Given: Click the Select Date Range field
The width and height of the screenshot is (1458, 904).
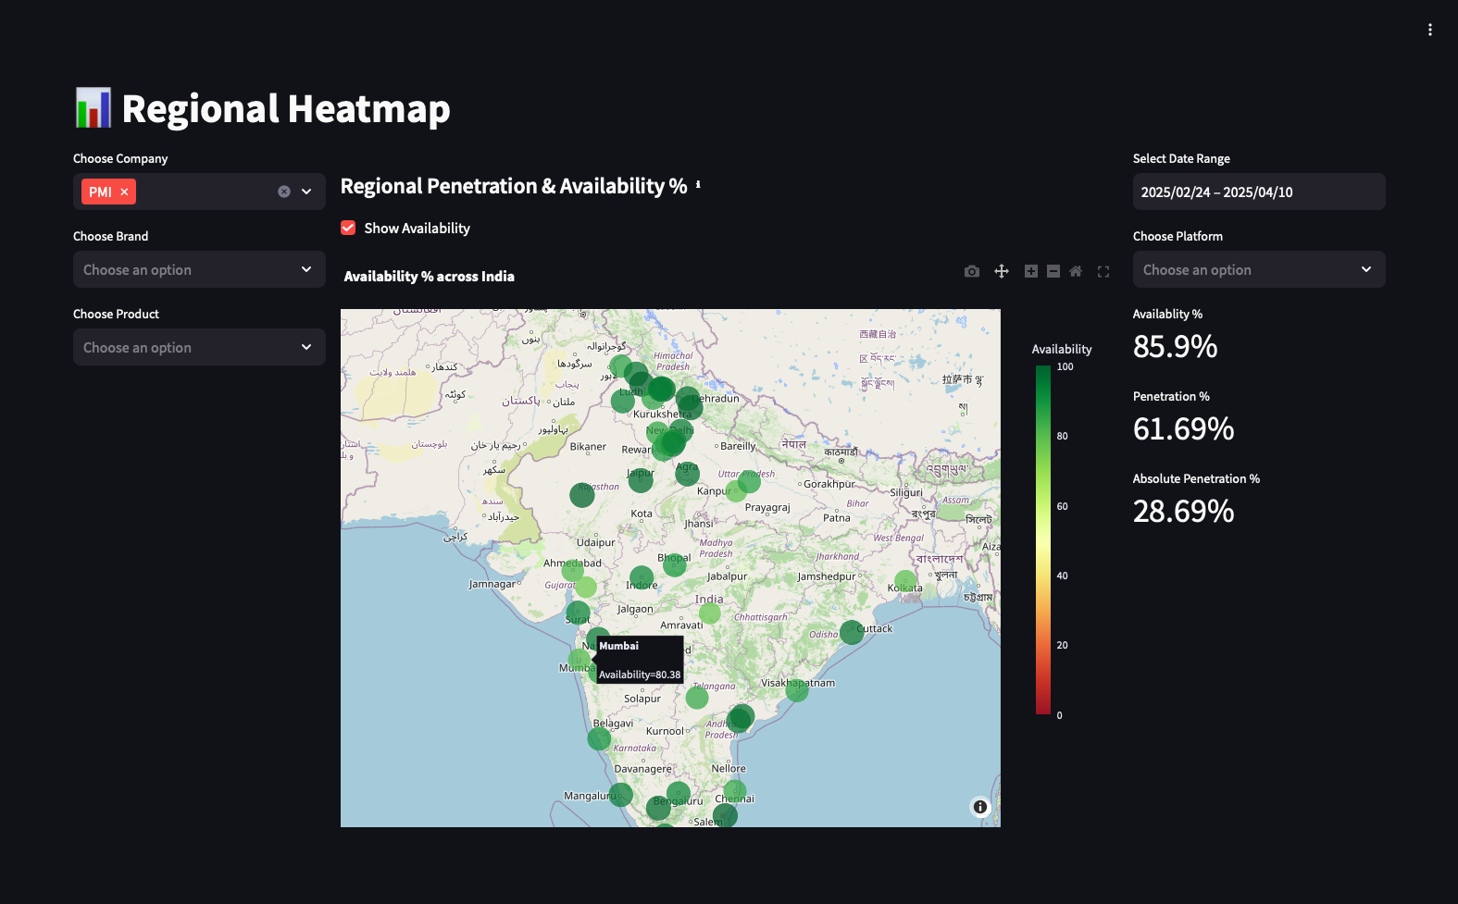Looking at the screenshot, I should [1258, 192].
